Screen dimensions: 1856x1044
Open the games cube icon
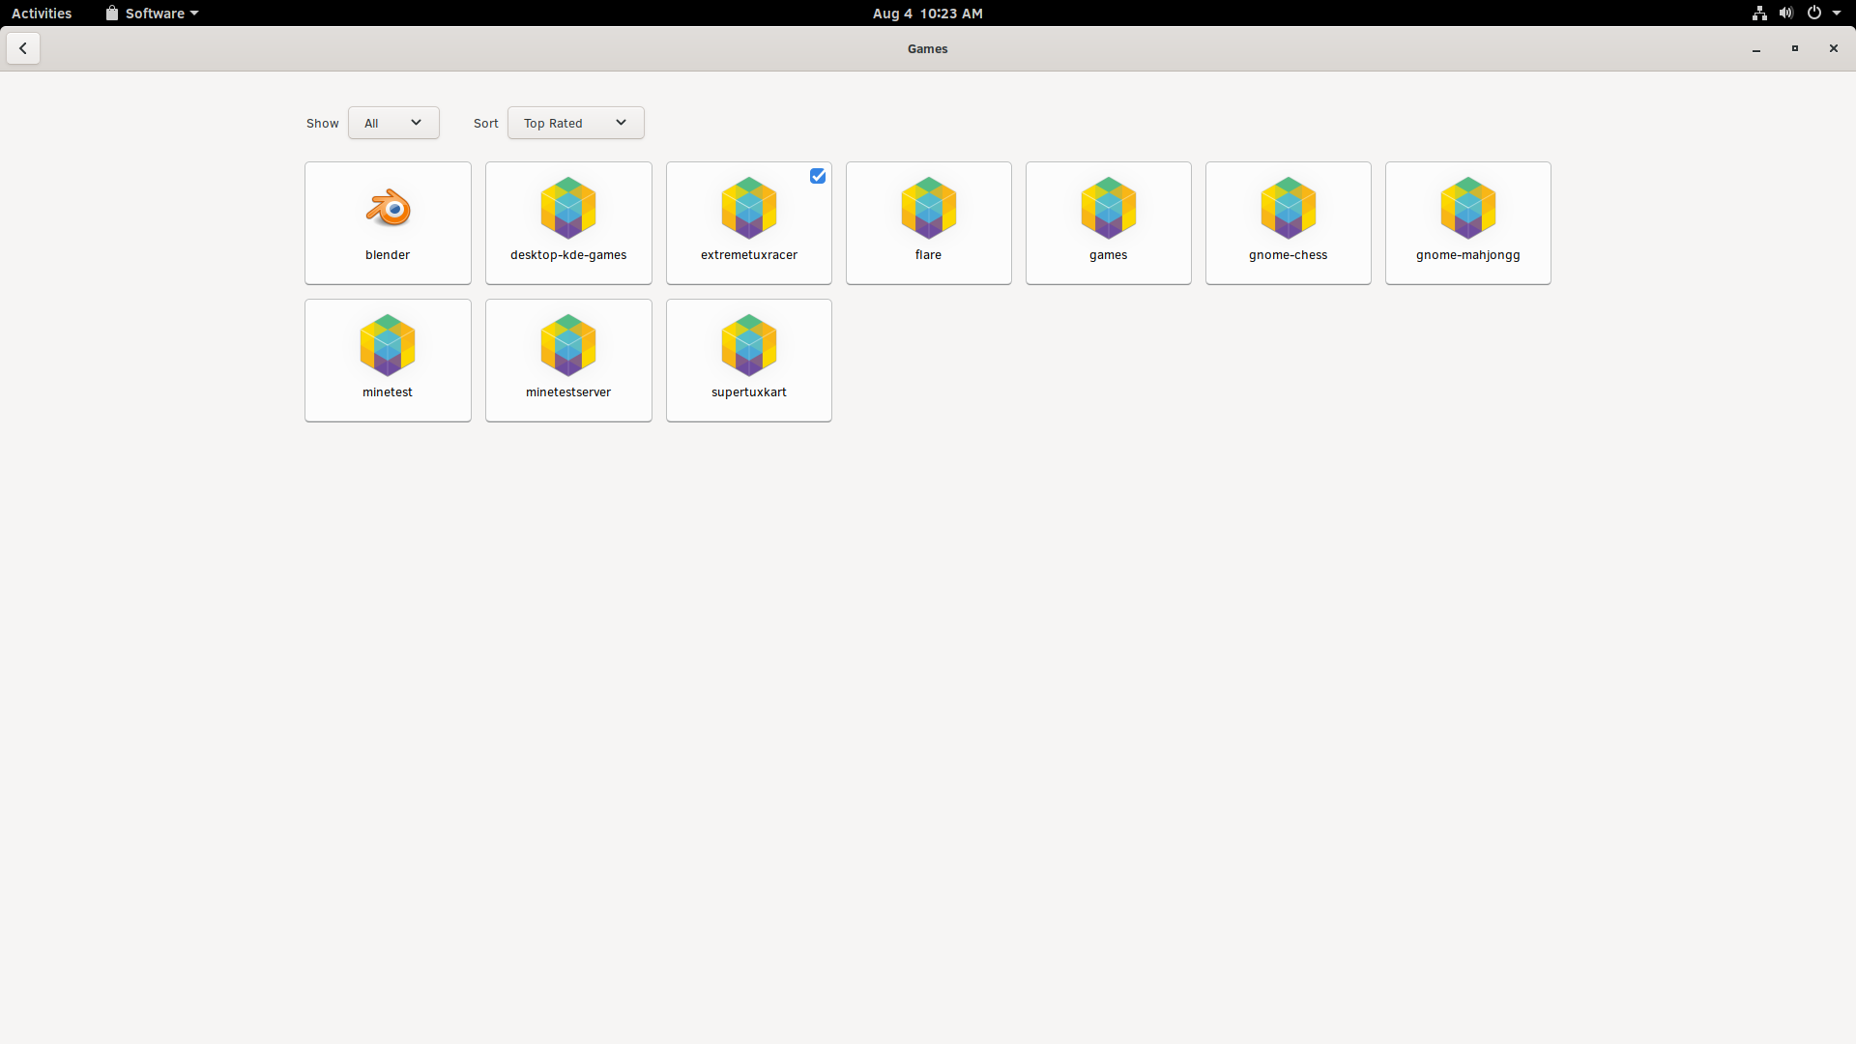(x=1109, y=208)
